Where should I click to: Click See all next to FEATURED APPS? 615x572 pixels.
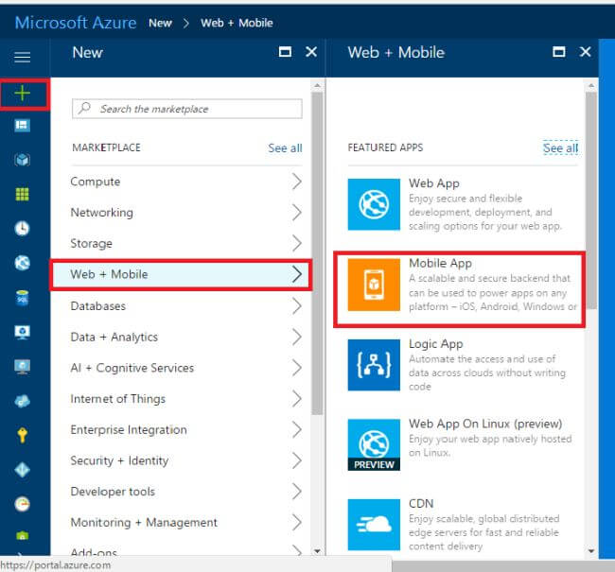pyautogui.click(x=560, y=147)
